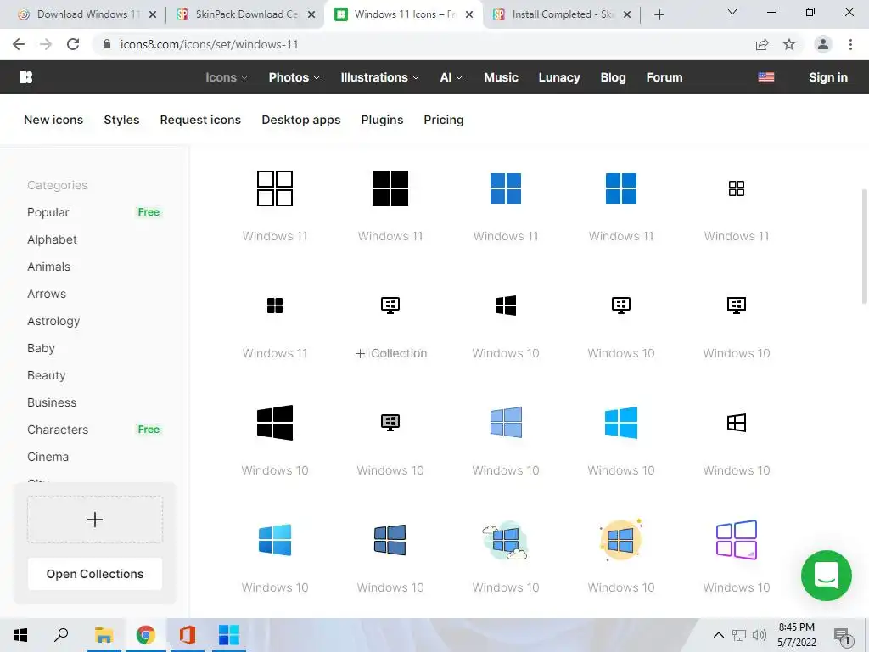Screen dimensions: 869x652
Task: Show hidden system tray icons
Action: 718,635
